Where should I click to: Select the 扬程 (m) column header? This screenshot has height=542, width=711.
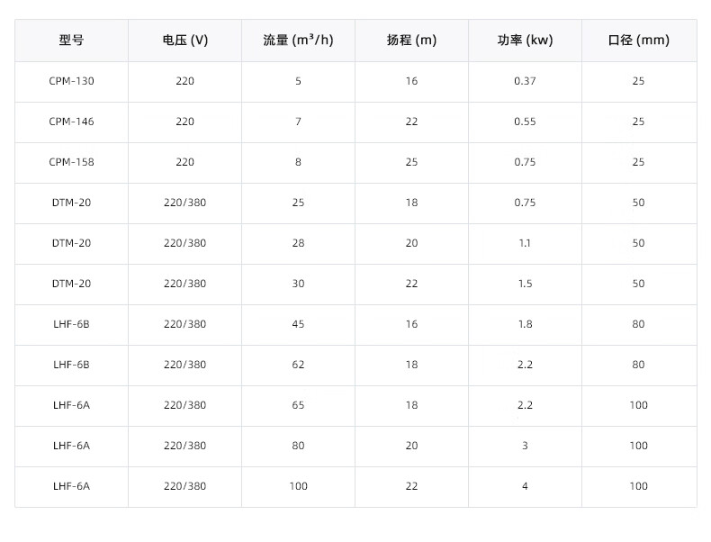point(411,41)
